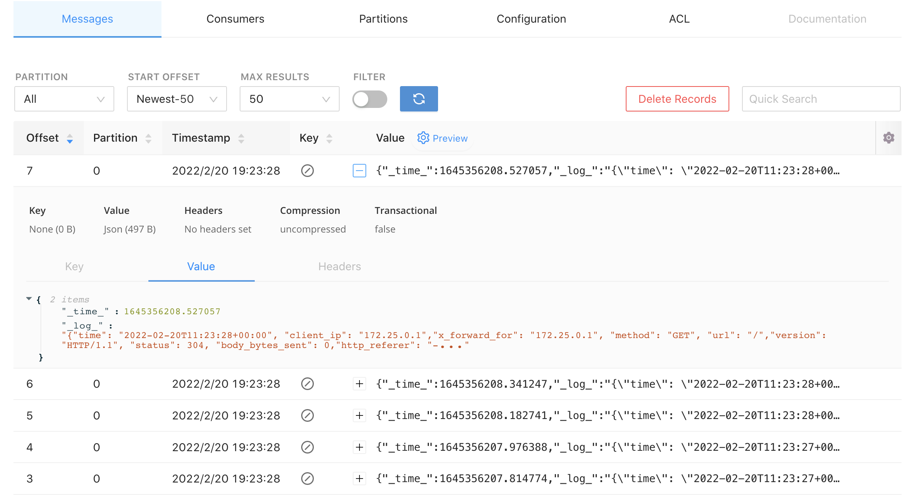Sort by Timestamp column arrows
This screenshot has height=496, width=915.
point(241,138)
